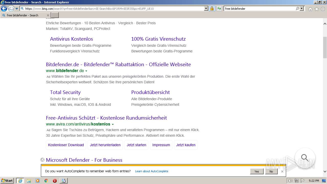Open 'Learn about AutoComplete' link
Image resolution: width=327 pixels, height=184 pixels.
[x=151, y=171]
